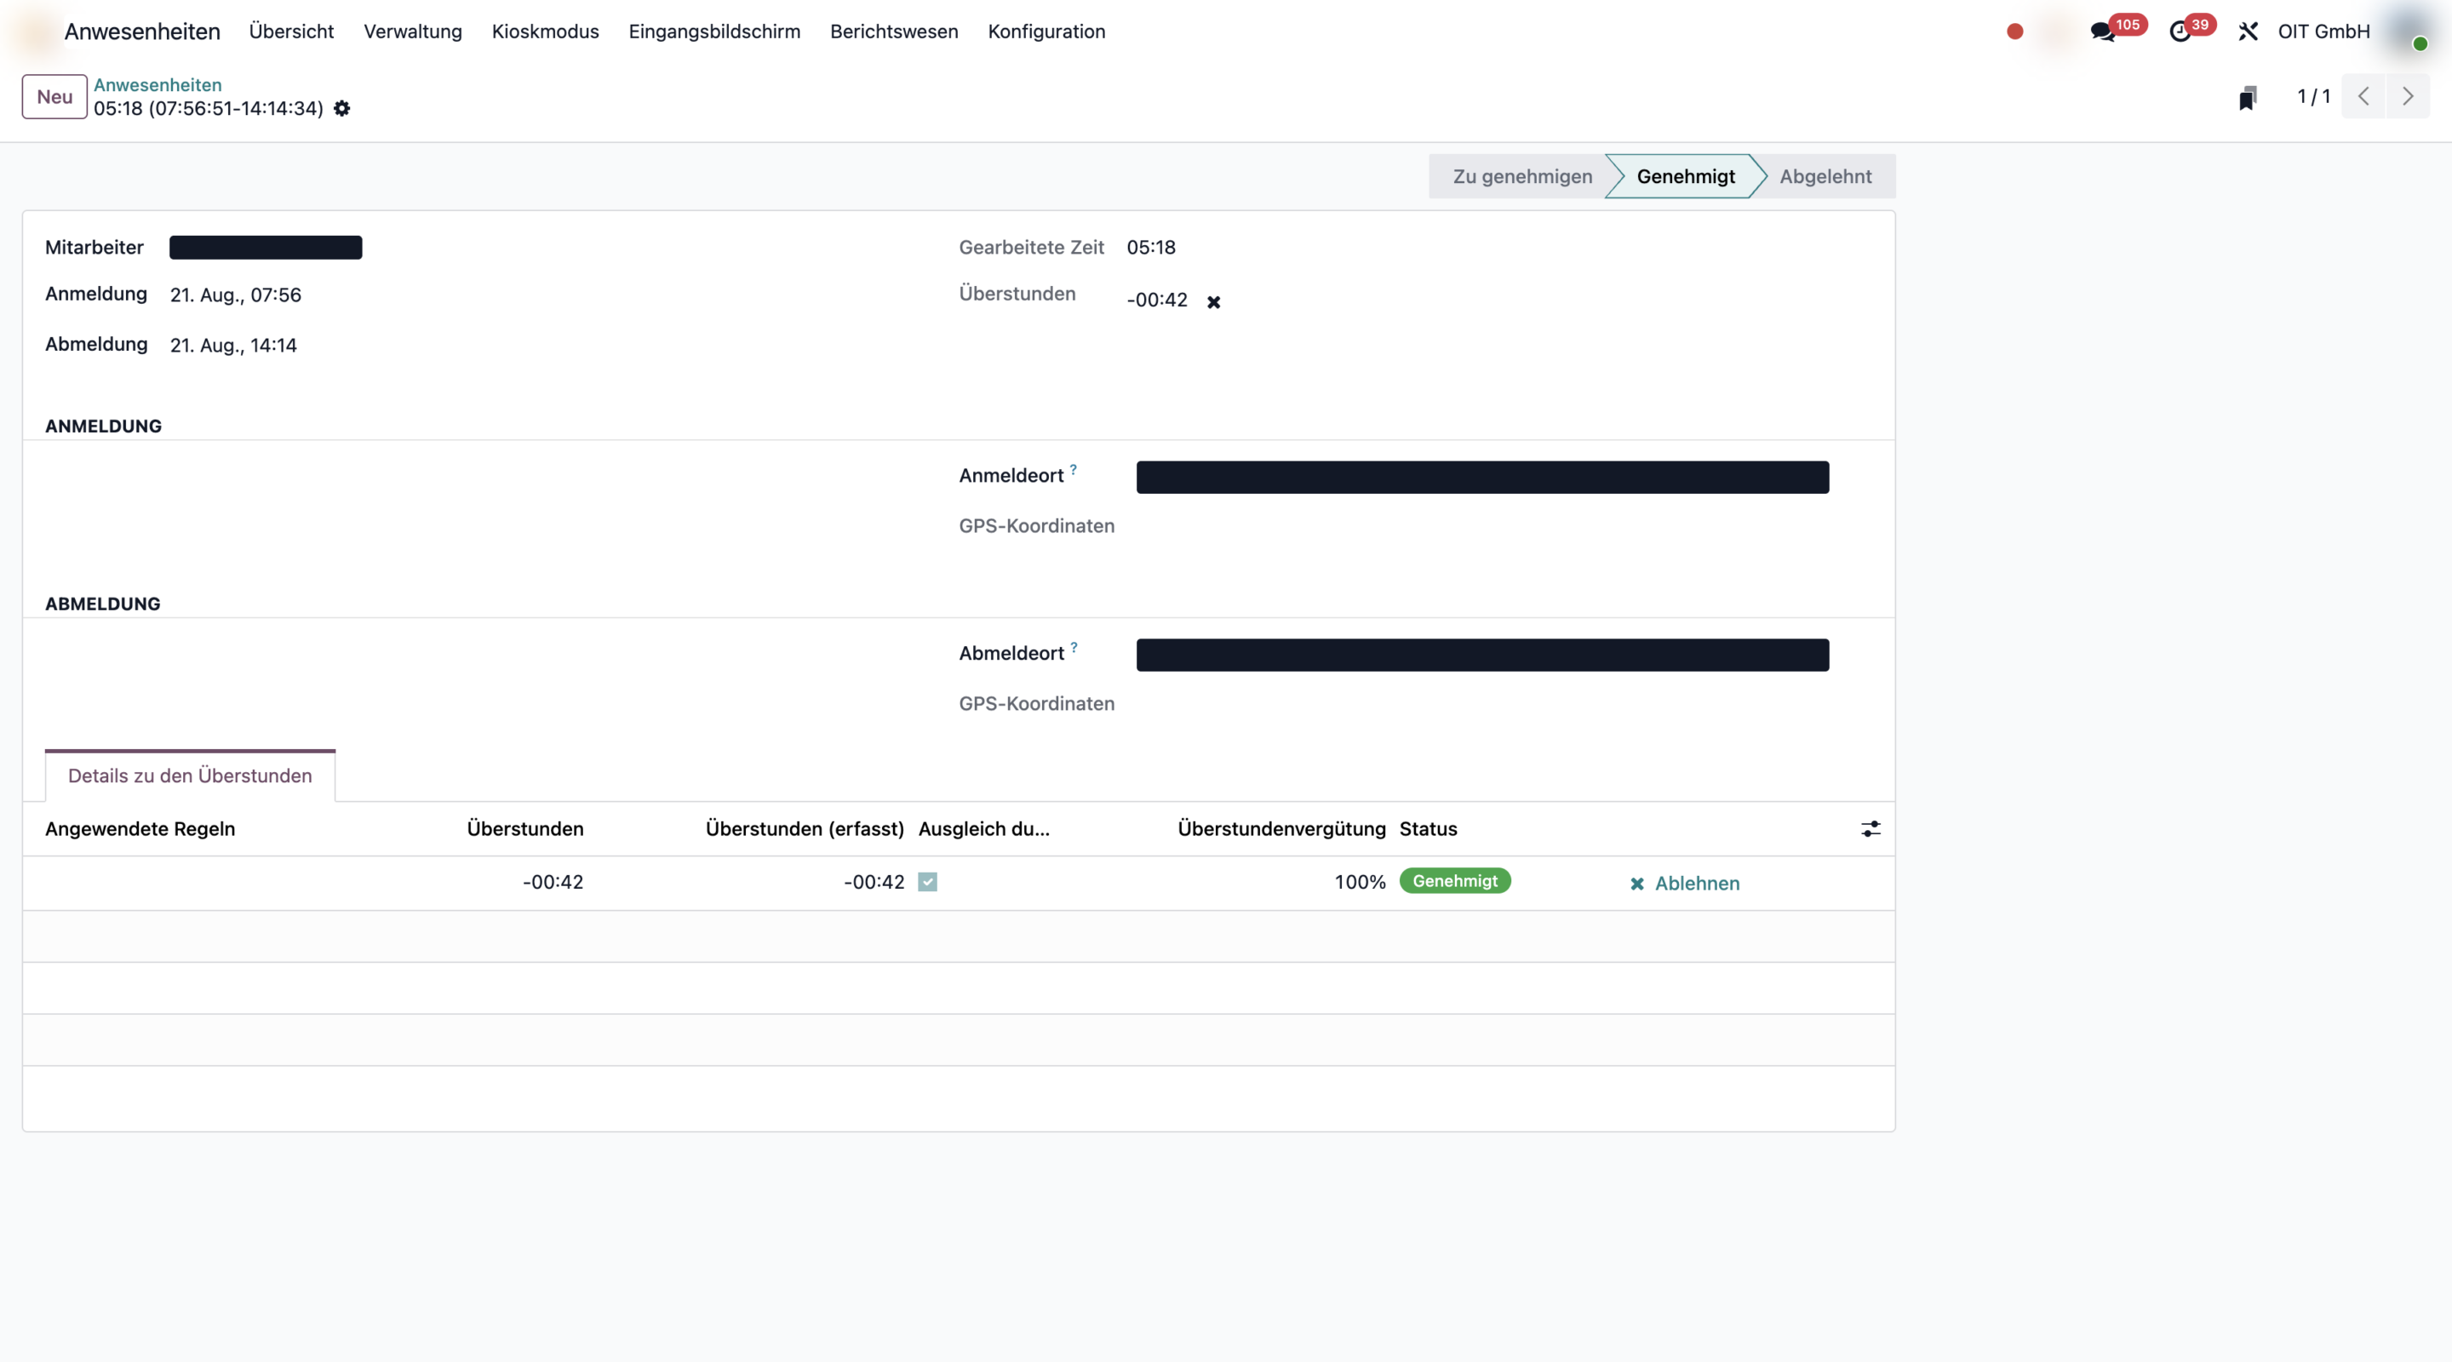Select the Details zu den Überstunden tab
Image resolution: width=2452 pixels, height=1362 pixels.
click(189, 775)
